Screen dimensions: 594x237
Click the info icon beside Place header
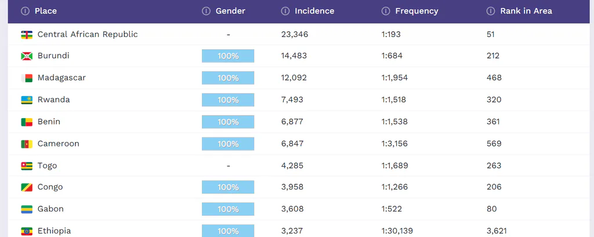(25, 11)
